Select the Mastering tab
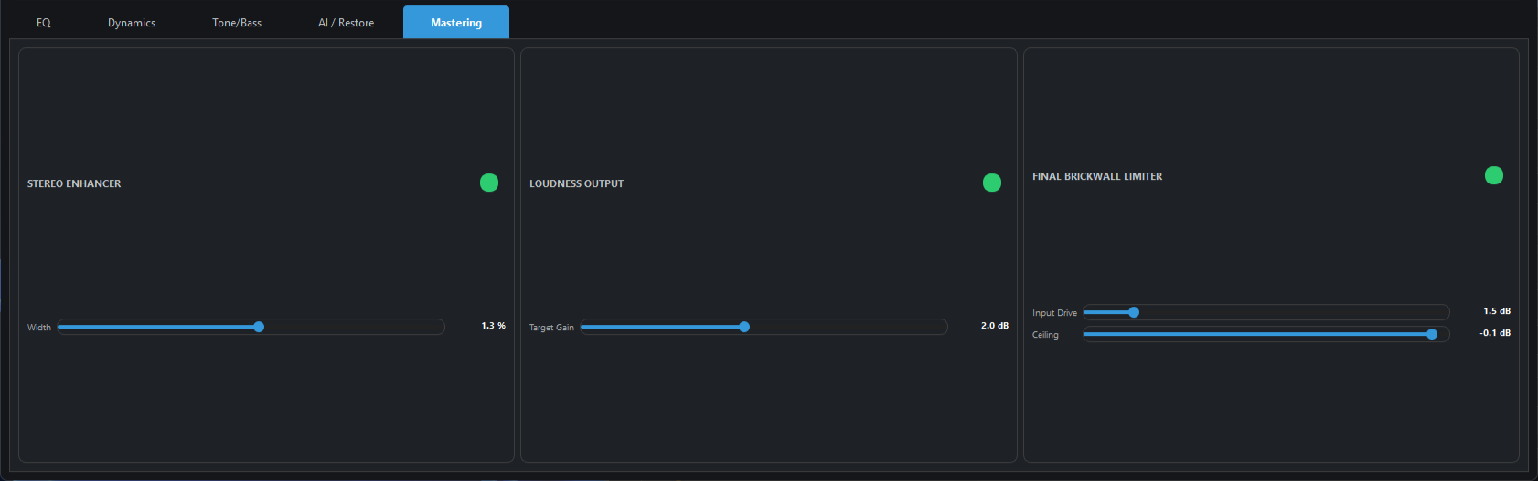Viewport: 1538px width, 481px height. (456, 23)
